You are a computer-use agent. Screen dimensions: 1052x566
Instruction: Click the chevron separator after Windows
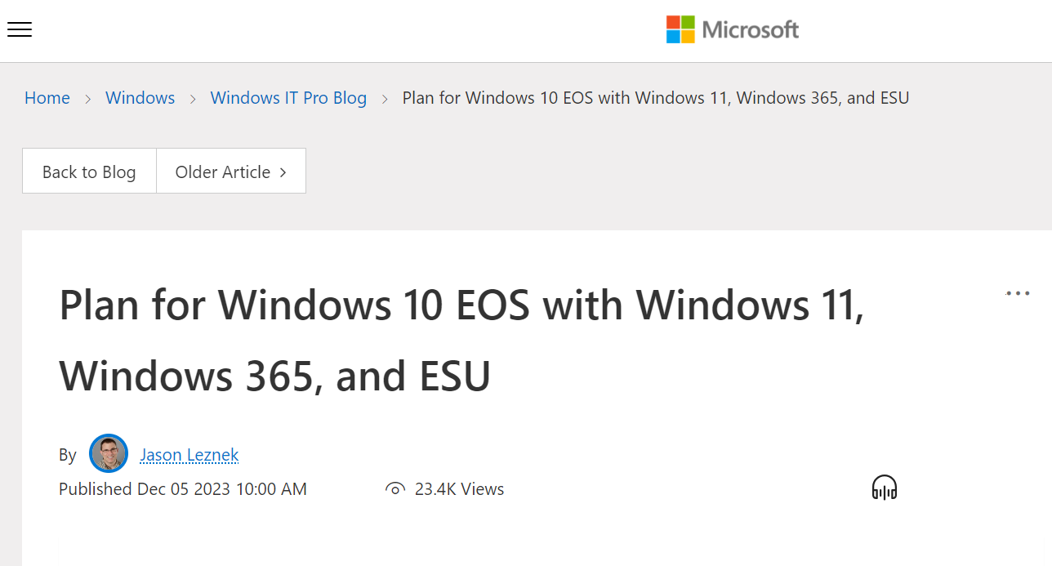pyautogui.click(x=192, y=98)
